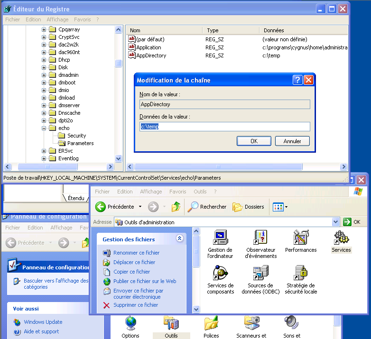
Task: Click the Aide et support help icon
Action: [x=17, y=332]
